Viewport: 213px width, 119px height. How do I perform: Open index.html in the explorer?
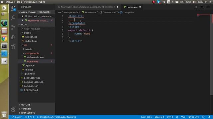(36, 41)
